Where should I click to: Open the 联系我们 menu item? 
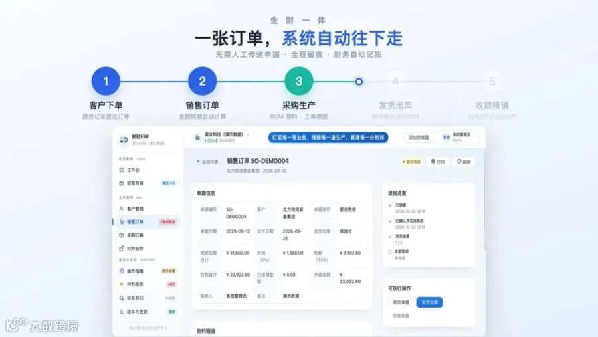click(x=148, y=298)
